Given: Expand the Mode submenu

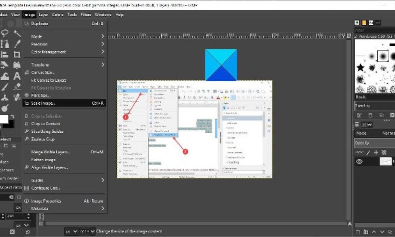Looking at the screenshot, I should [65, 37].
